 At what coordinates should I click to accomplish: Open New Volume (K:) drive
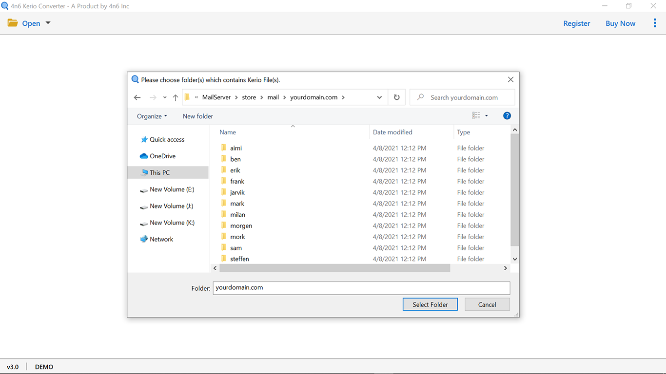[172, 223]
